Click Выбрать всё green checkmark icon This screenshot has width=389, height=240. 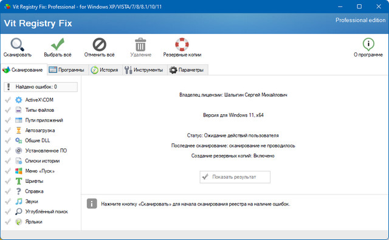click(58, 44)
